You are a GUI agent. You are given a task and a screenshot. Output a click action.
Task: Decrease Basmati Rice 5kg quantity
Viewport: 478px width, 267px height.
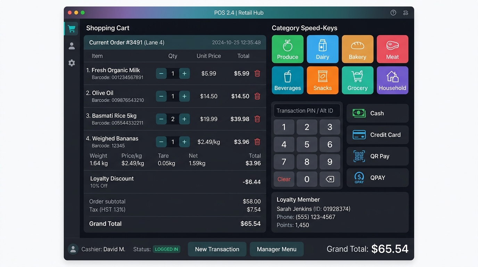click(161, 119)
